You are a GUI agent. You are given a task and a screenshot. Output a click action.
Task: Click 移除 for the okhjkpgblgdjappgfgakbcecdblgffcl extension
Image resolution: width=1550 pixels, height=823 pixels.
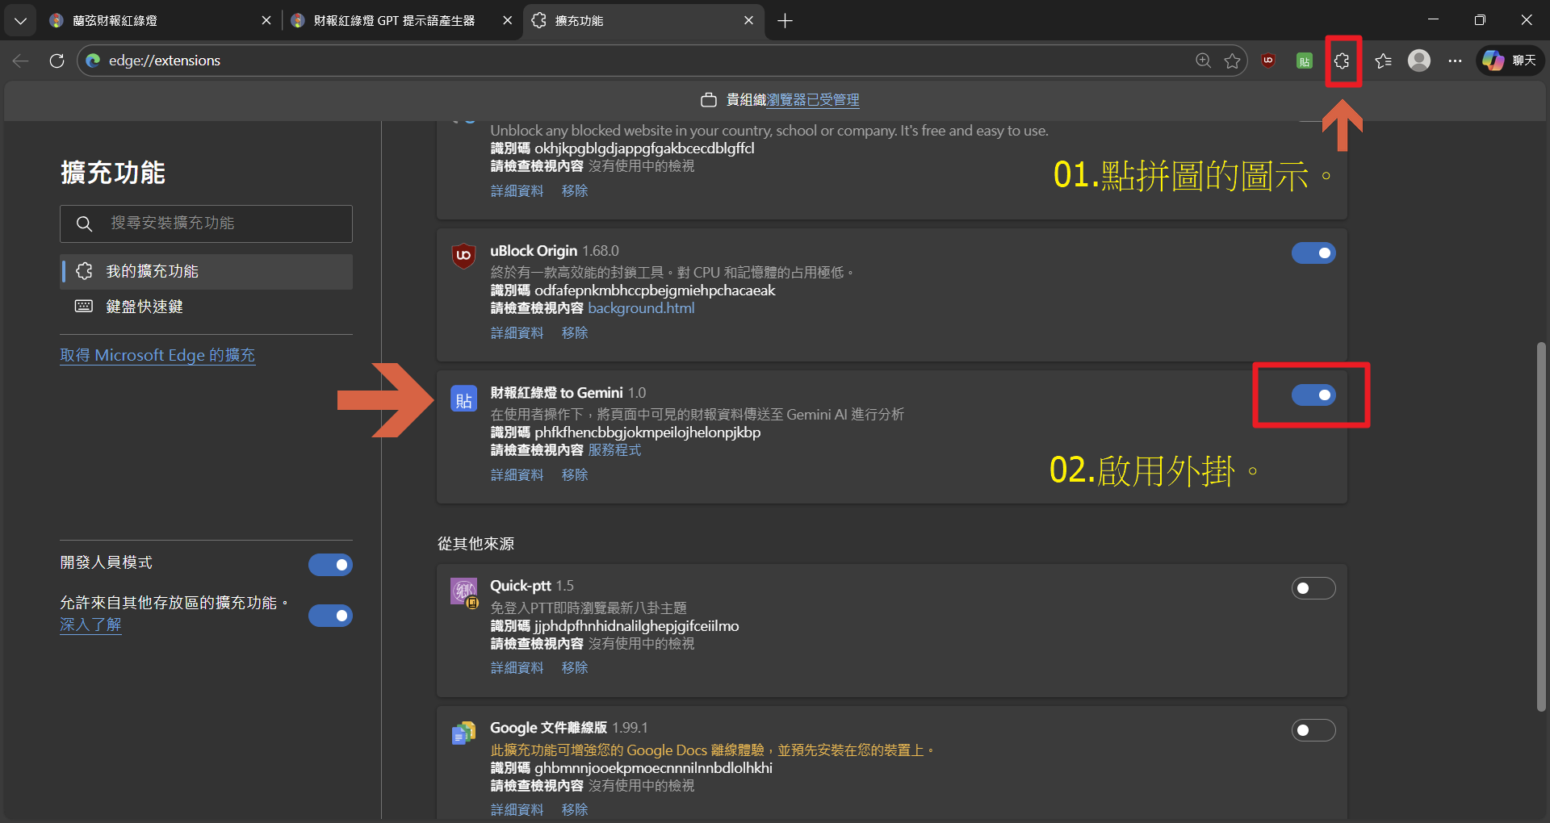[575, 191]
